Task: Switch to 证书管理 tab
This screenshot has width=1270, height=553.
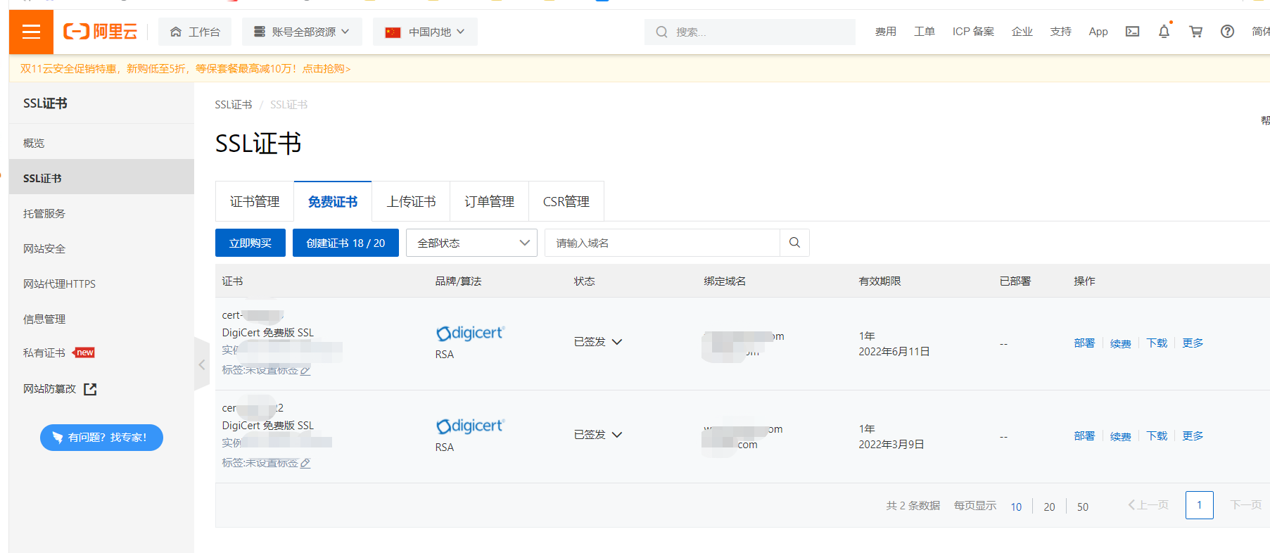Action: tap(255, 202)
